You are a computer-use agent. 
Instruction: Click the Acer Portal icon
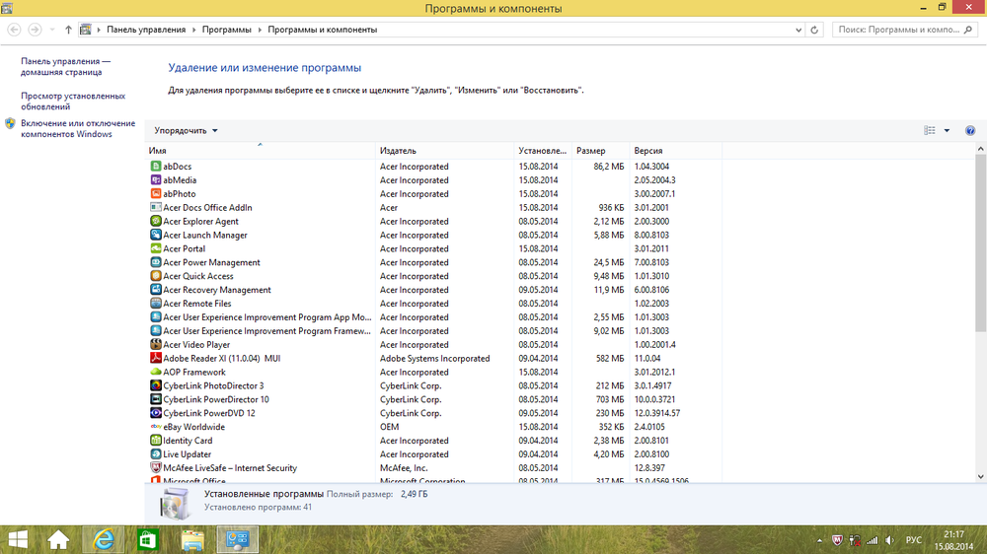156,248
